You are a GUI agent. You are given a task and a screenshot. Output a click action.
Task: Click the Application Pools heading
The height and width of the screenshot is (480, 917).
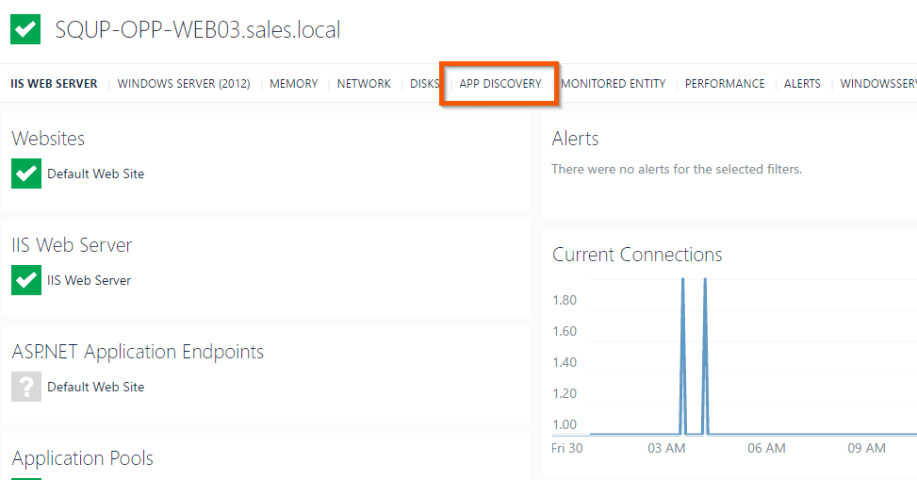click(x=82, y=458)
